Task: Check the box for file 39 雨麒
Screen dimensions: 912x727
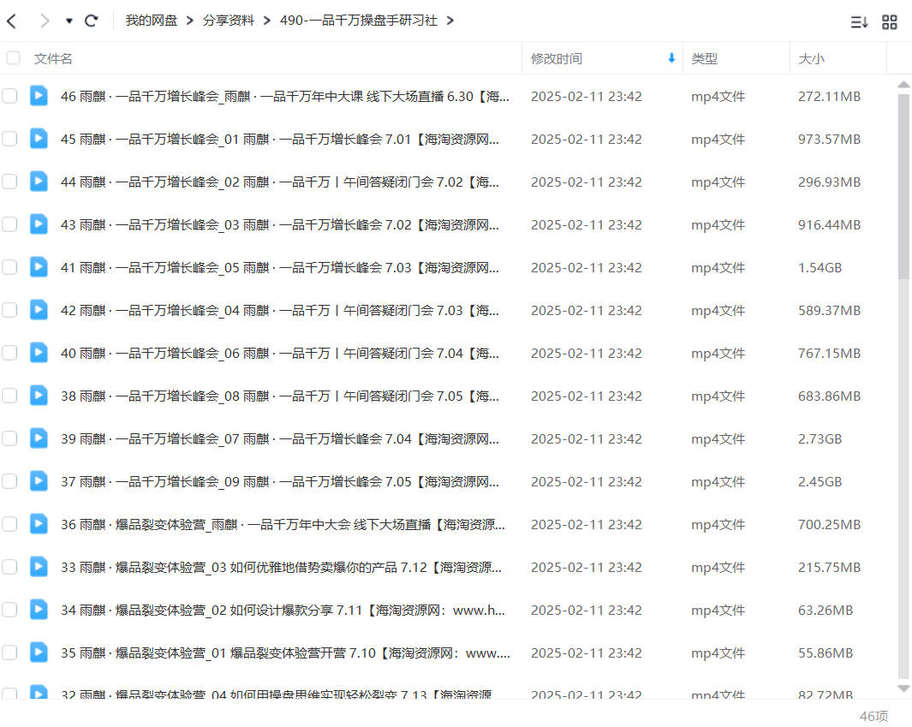Action: [9, 438]
